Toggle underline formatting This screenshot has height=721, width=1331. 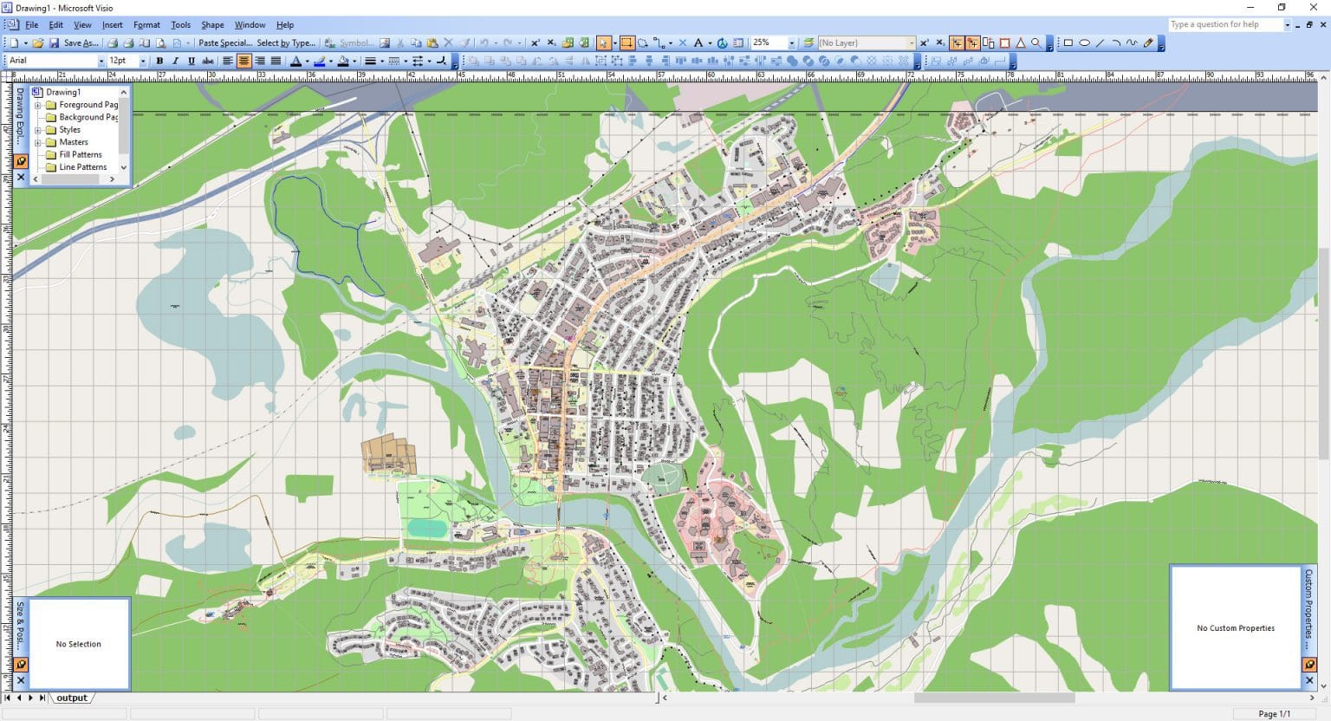[x=191, y=61]
